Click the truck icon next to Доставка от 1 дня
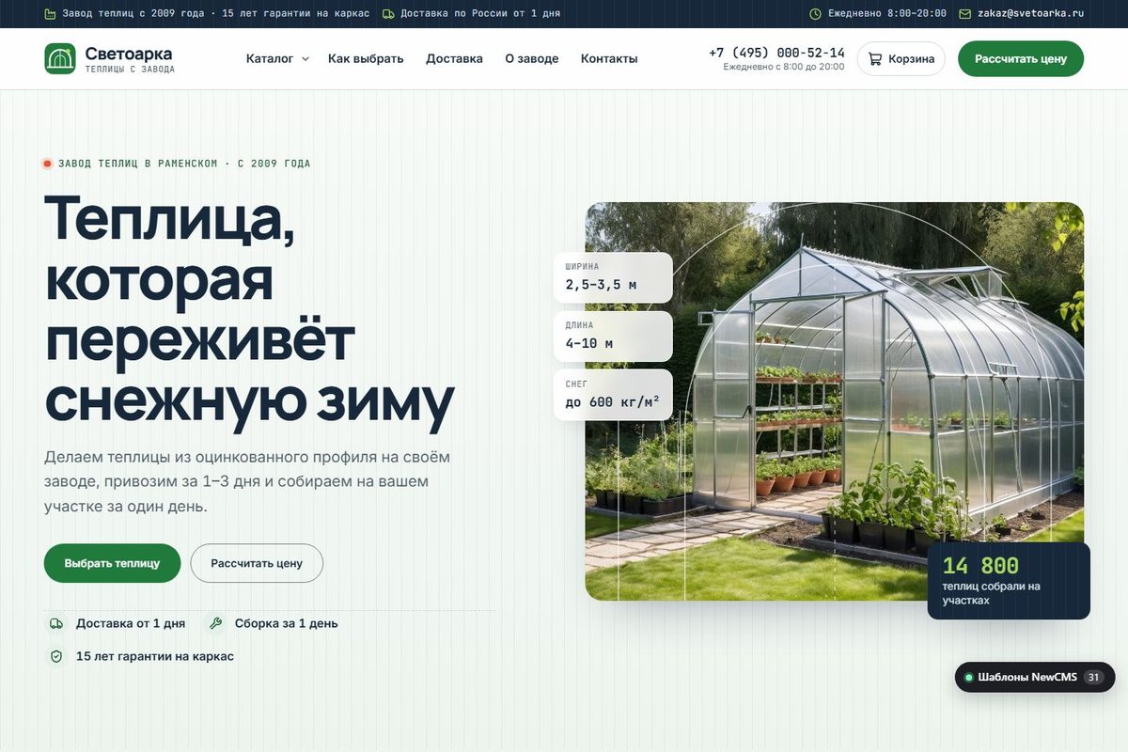 pyautogui.click(x=56, y=623)
